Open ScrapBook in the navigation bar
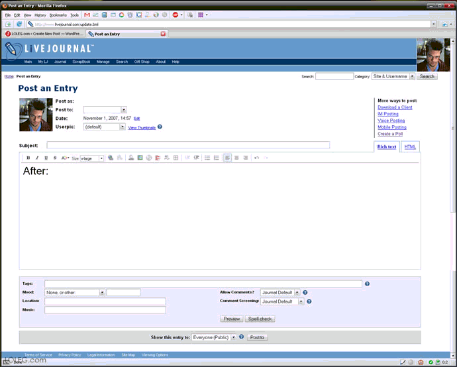The height and width of the screenshot is (367, 457). (81, 62)
